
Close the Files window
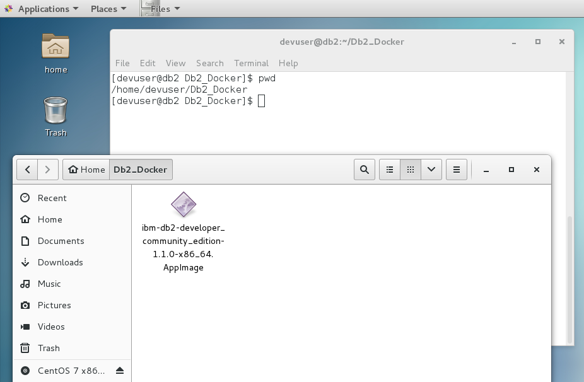pos(537,170)
